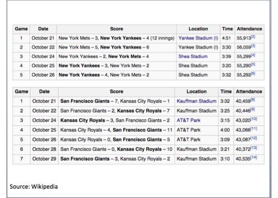The width and height of the screenshot is (278, 198).
Task: Select the Game header in the second table
Action: pos(22,92)
